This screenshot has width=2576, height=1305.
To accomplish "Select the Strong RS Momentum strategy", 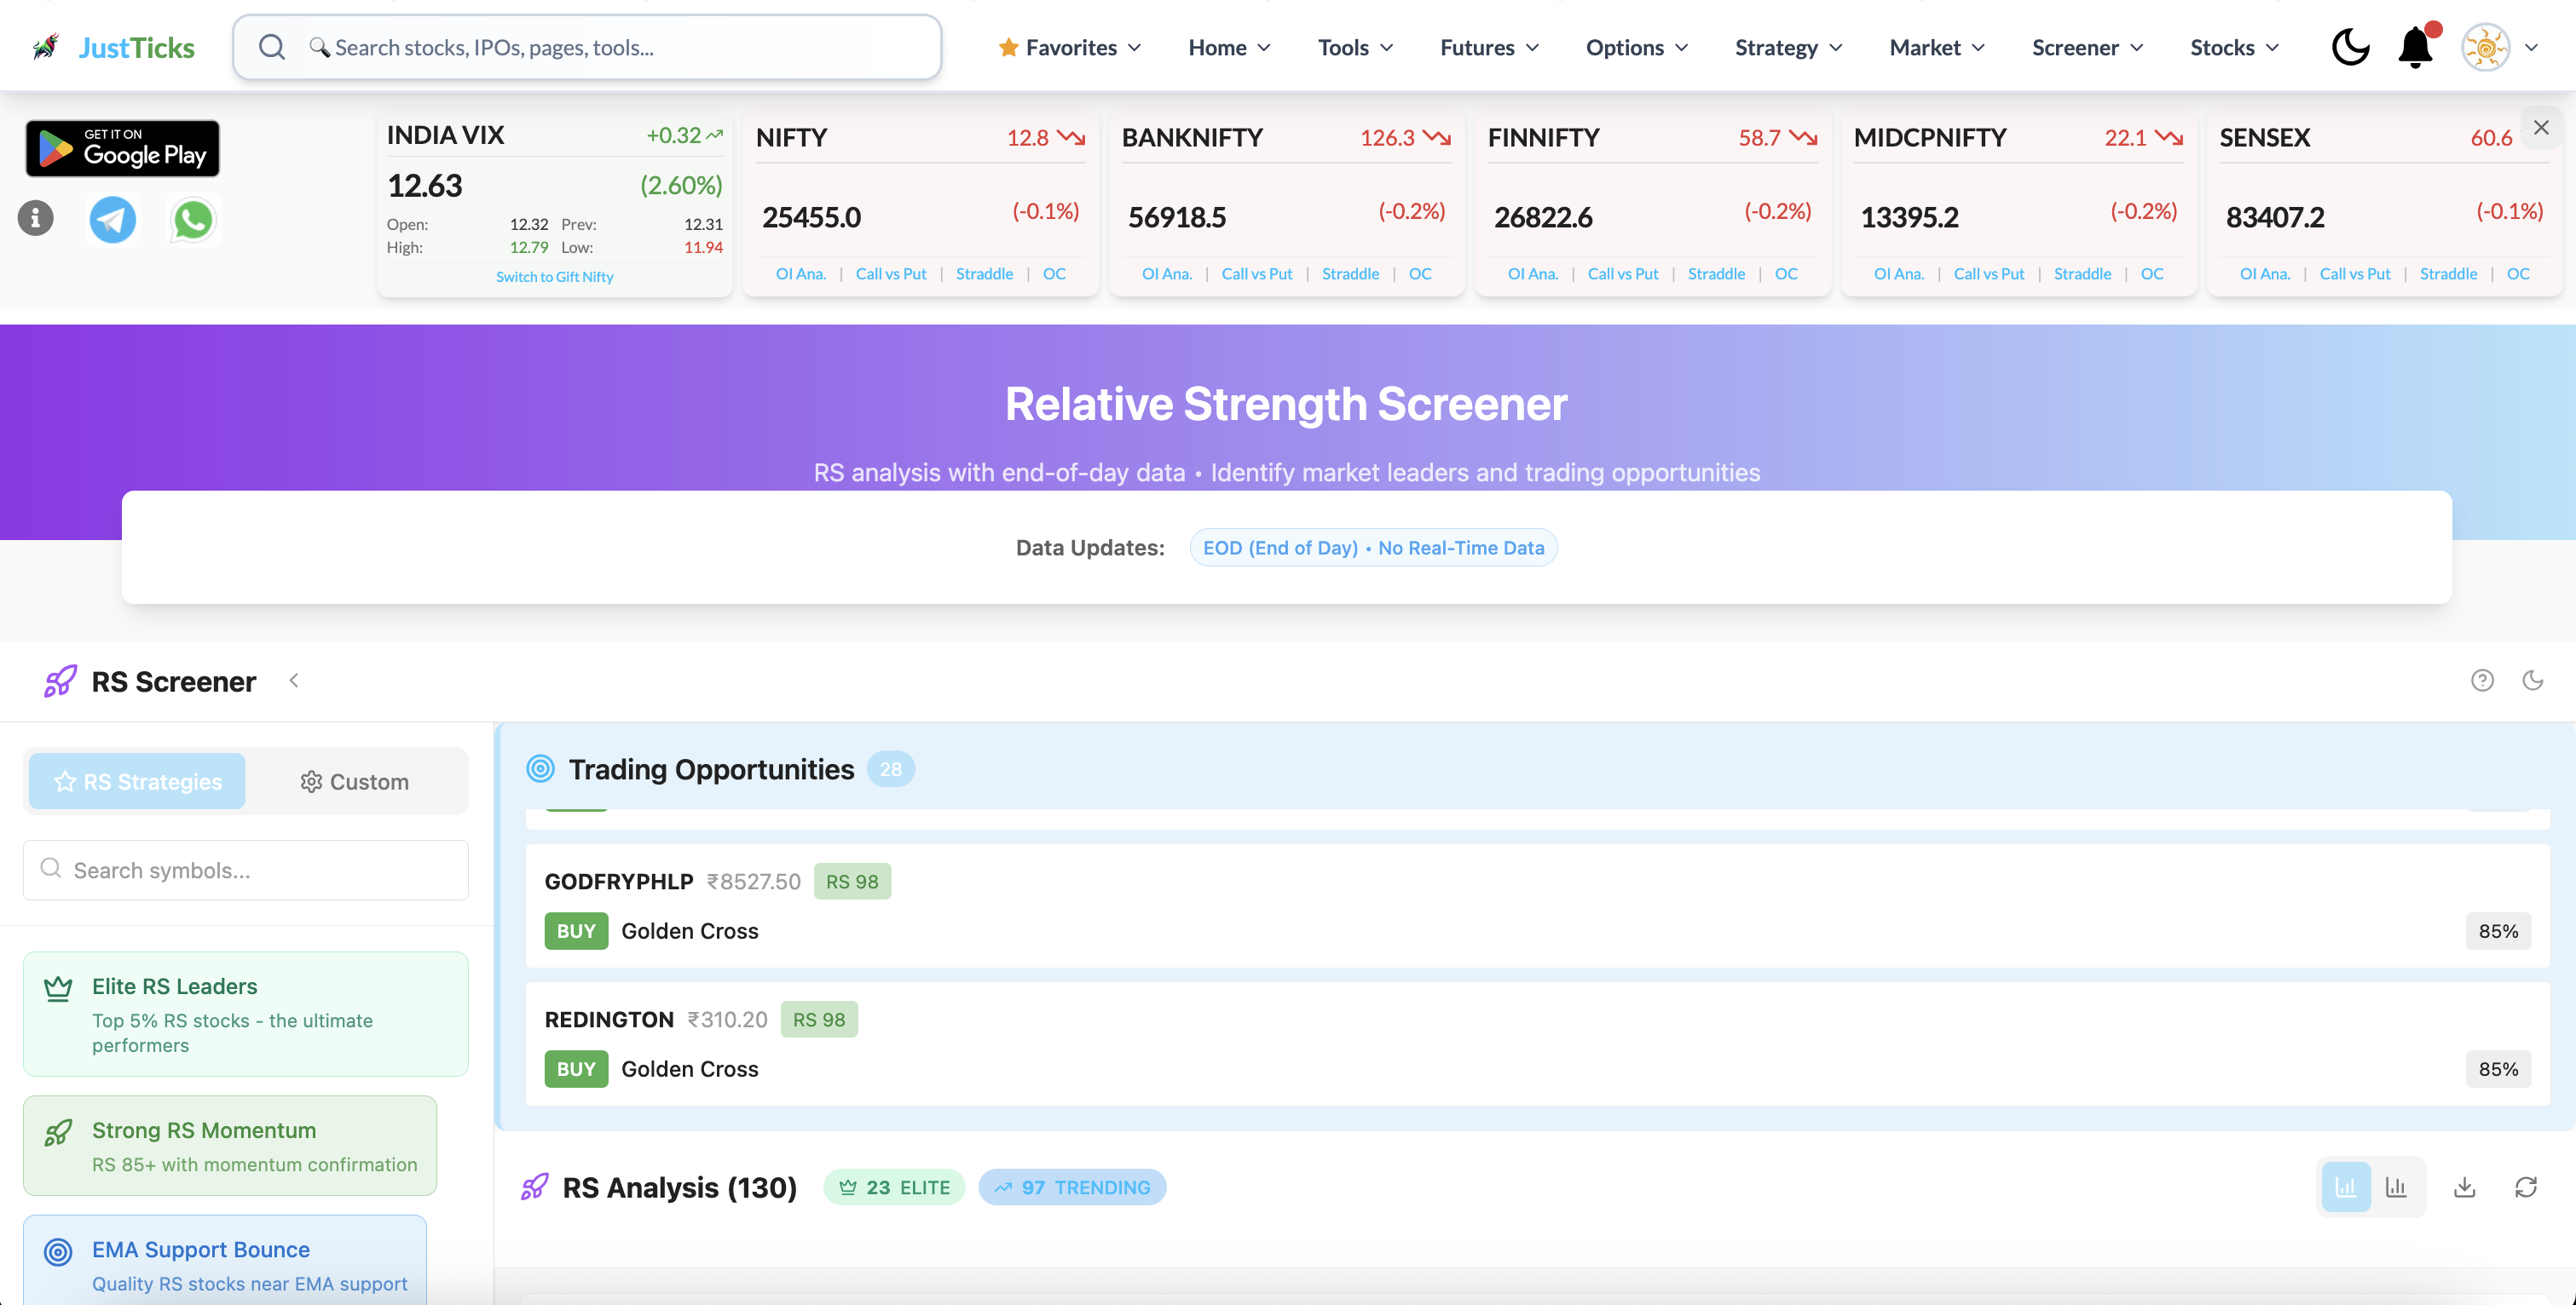I will [230, 1146].
